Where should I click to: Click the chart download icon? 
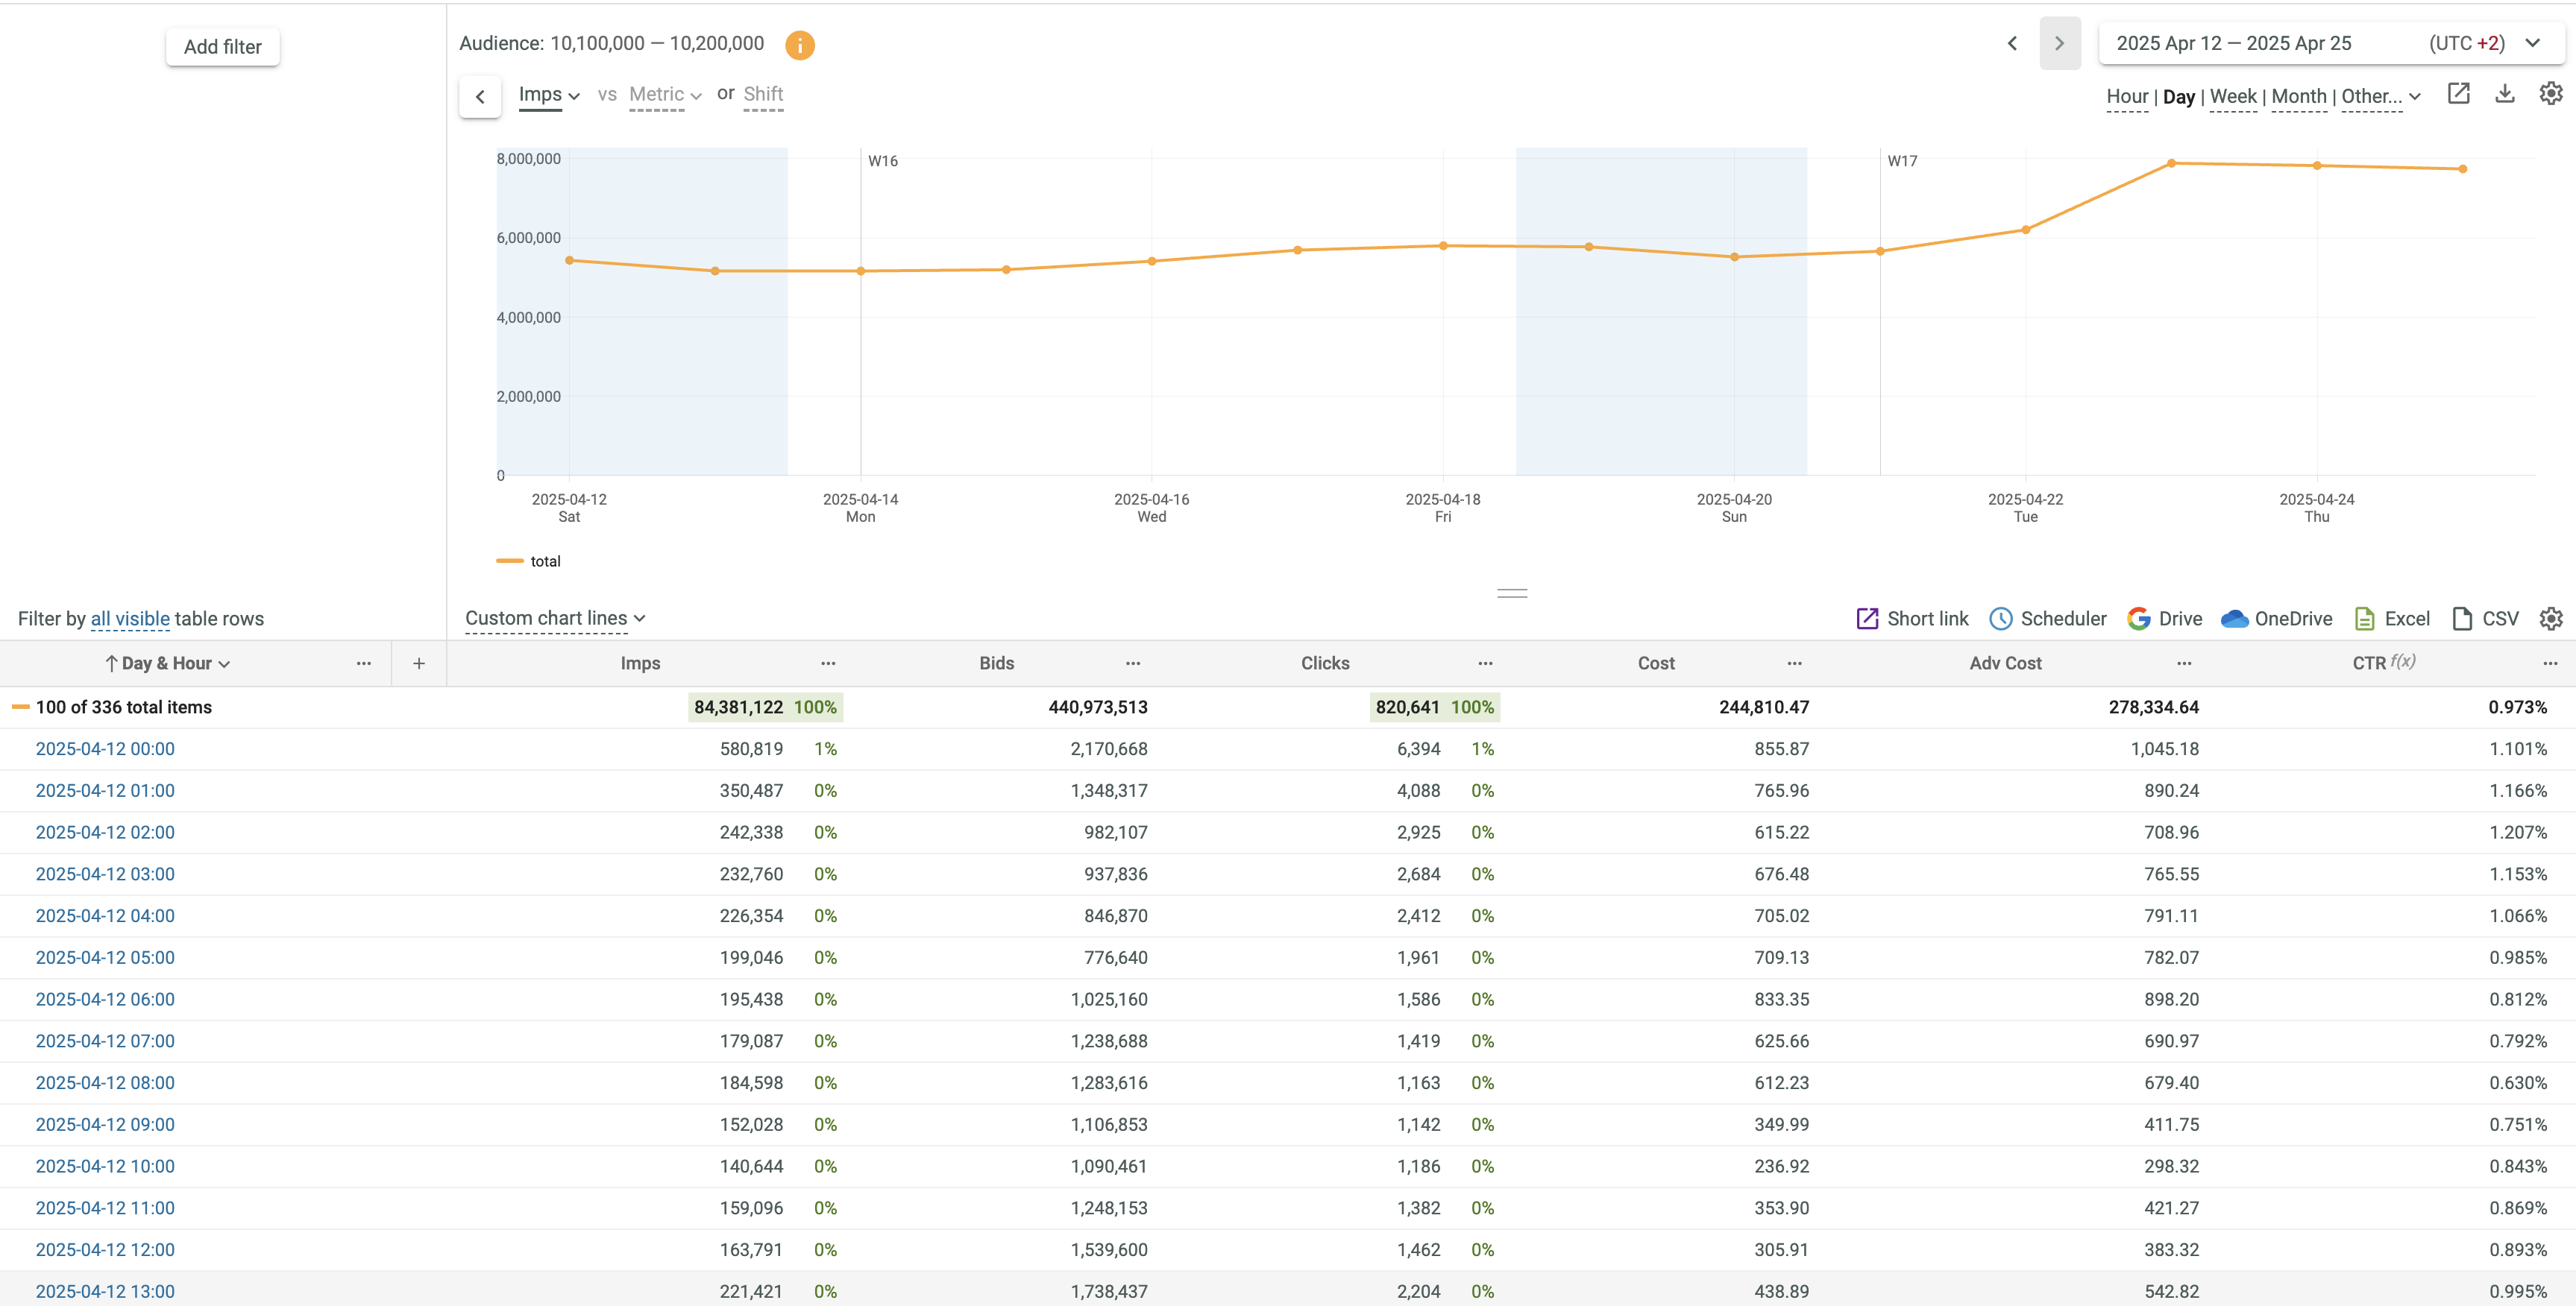(x=2504, y=94)
